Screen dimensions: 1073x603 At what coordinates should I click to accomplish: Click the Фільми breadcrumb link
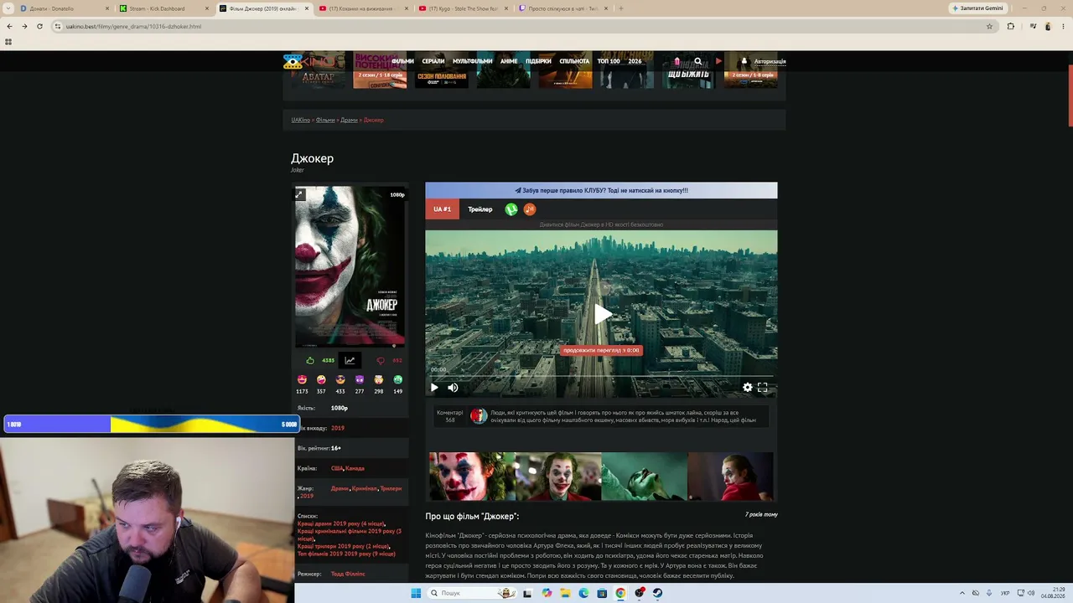click(x=325, y=120)
